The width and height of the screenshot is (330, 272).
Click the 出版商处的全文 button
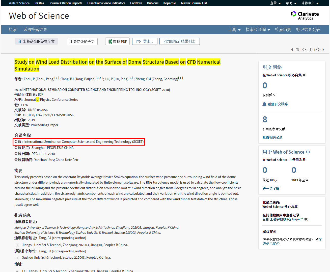point(82,42)
